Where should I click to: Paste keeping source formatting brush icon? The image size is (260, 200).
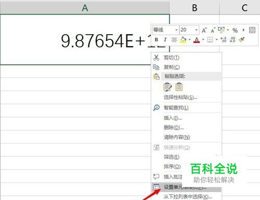[167, 87]
